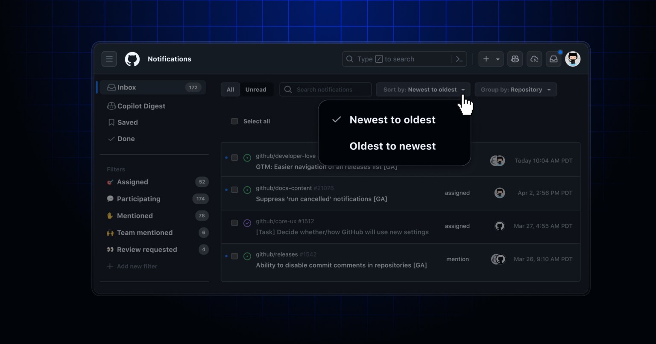Click the Saved bookmark icon in sidebar
656x344 pixels.
pos(111,122)
